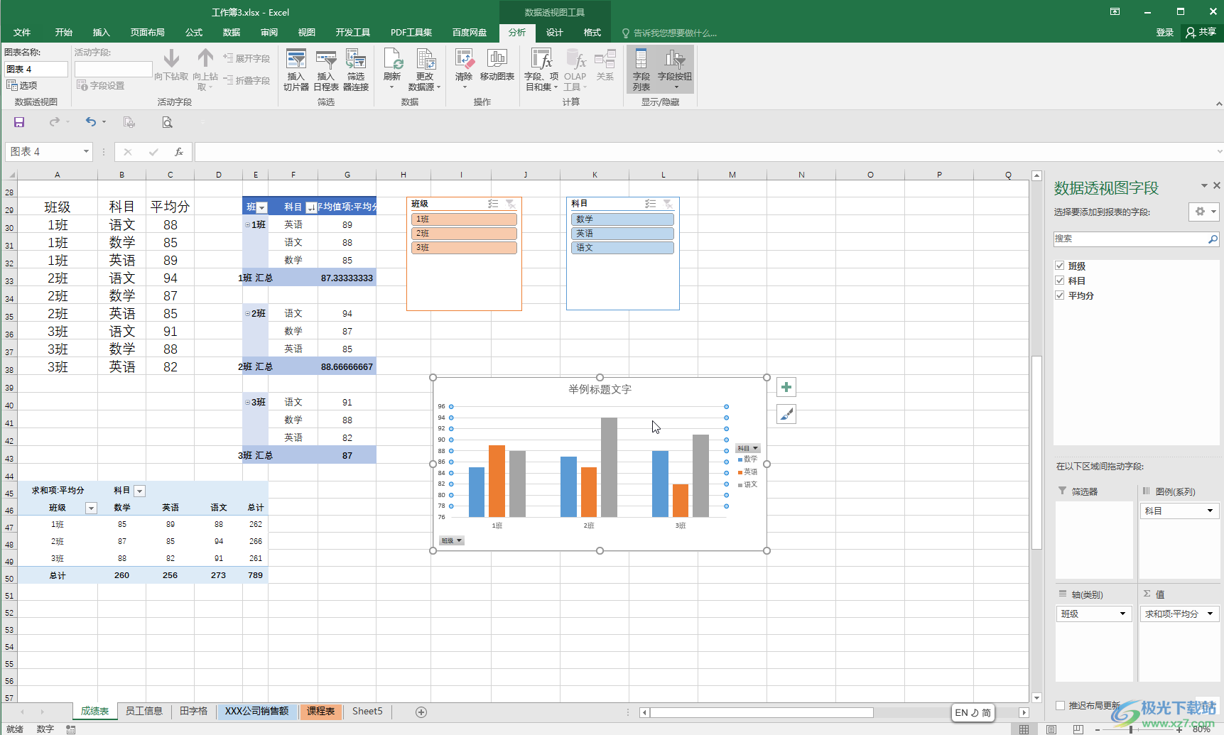
Task: Uncheck the 平均分 field checkbox
Action: [x=1059, y=295]
